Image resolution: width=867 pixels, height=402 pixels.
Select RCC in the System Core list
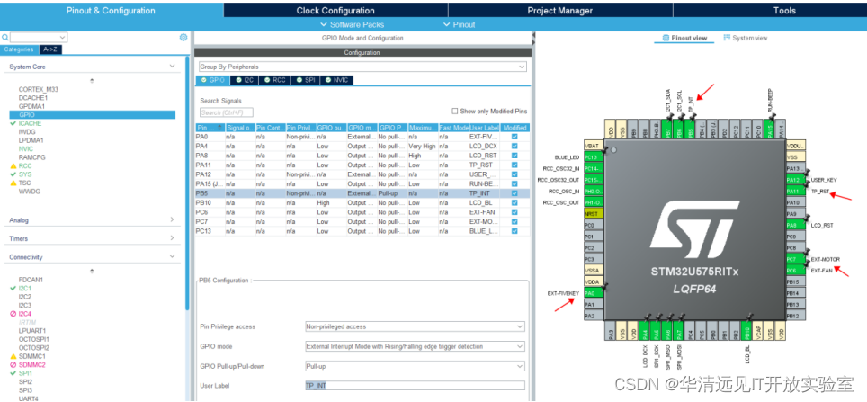pyautogui.click(x=25, y=165)
